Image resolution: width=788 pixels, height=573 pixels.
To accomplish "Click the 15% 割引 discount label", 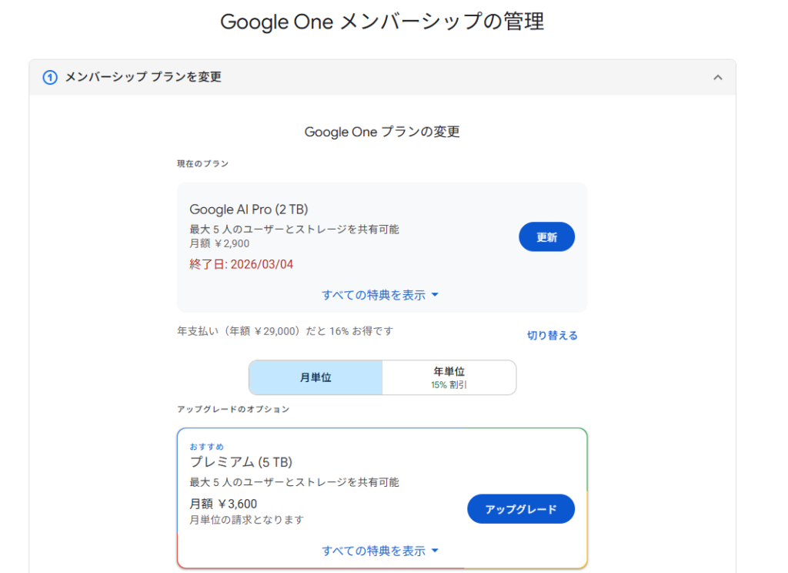I will click(449, 384).
